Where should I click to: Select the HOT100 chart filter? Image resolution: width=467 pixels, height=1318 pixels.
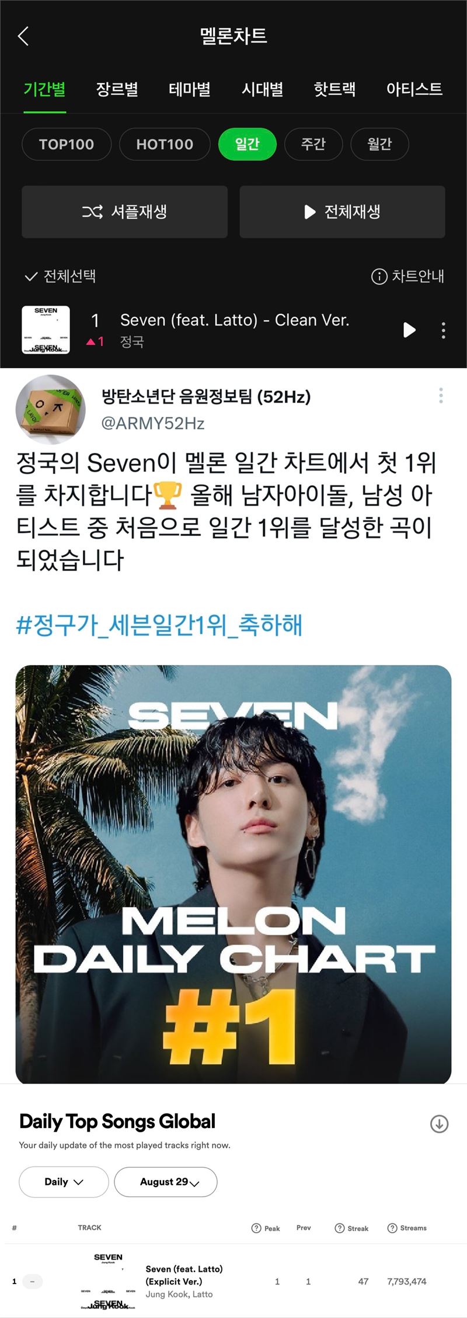(x=165, y=144)
